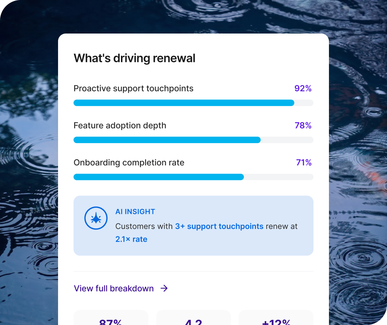This screenshot has height=325, width=387.
Task: Open View full breakdown
Action: tap(114, 288)
